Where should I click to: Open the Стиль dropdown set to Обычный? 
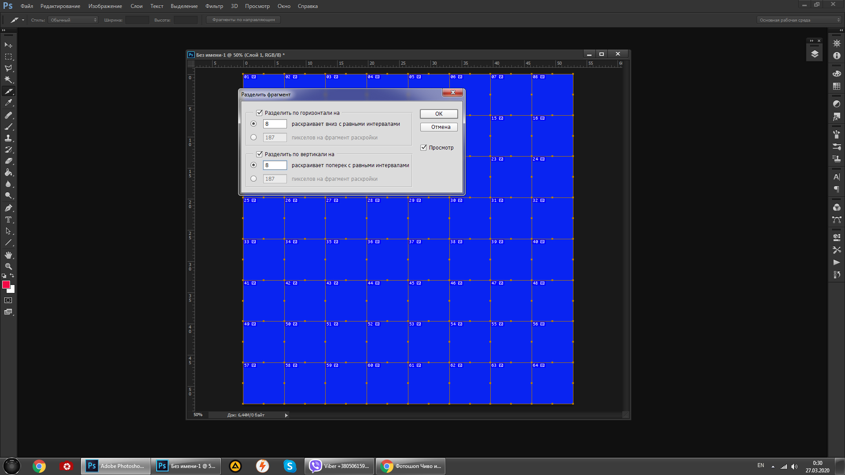tap(73, 20)
